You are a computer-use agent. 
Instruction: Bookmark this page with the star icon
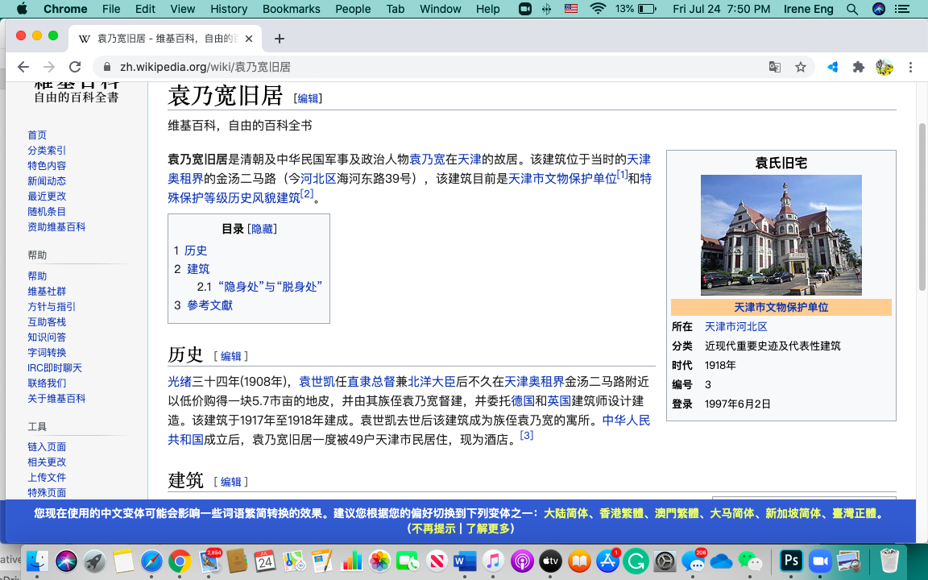pyautogui.click(x=800, y=67)
